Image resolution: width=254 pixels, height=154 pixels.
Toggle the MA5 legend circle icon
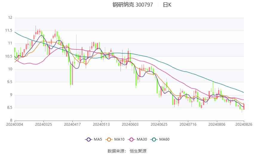(88, 139)
